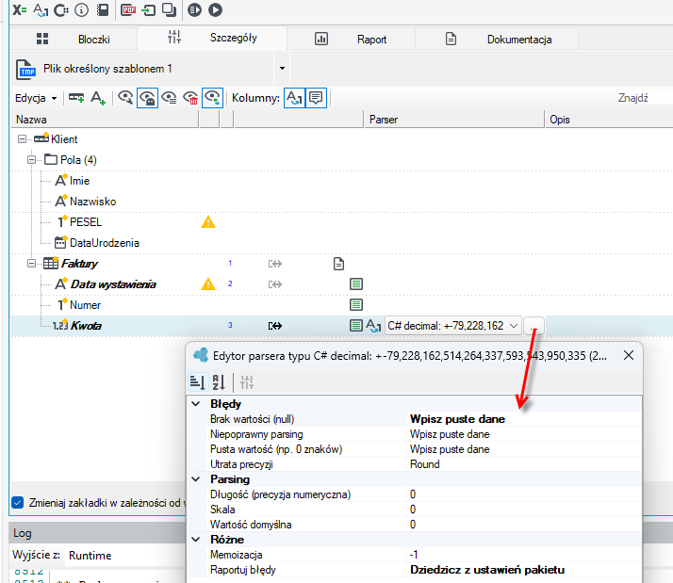Toggle the eye with arrows view option

(x=212, y=98)
